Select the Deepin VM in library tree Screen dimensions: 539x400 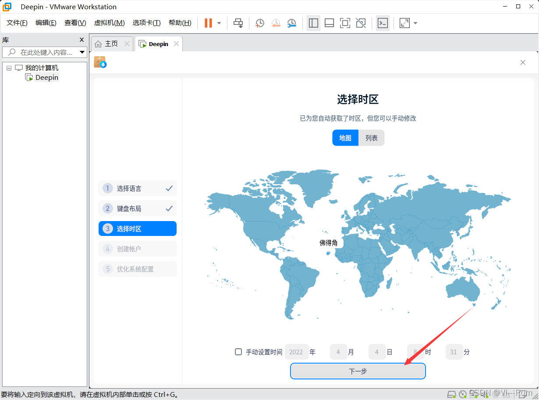pos(47,78)
